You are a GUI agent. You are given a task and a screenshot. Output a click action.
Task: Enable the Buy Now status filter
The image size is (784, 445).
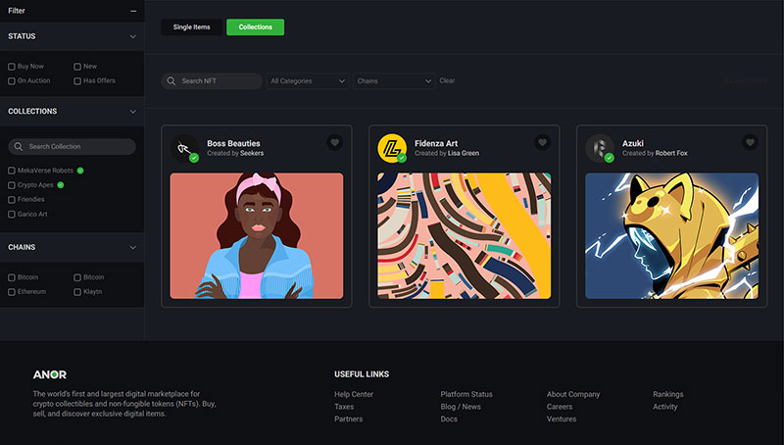(12, 67)
